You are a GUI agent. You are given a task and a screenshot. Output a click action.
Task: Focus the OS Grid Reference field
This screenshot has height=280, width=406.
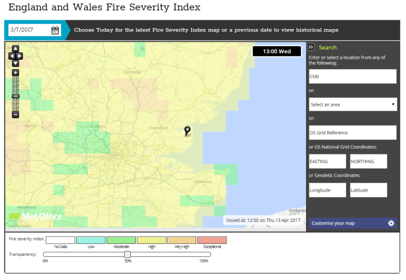(x=352, y=132)
